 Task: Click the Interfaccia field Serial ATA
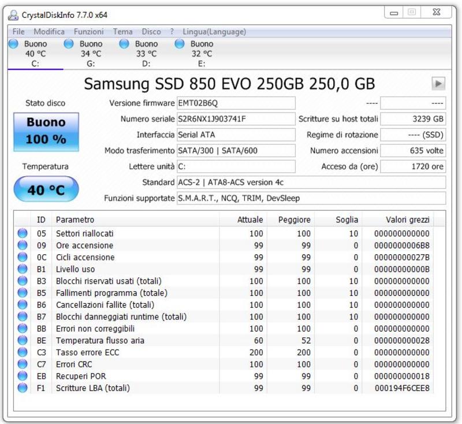[x=236, y=135]
